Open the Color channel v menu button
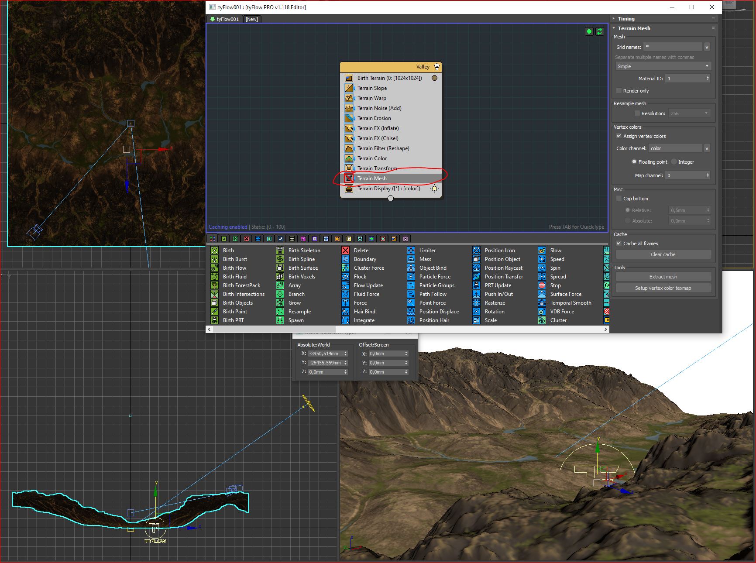Screen dimensions: 756x563 coord(707,148)
